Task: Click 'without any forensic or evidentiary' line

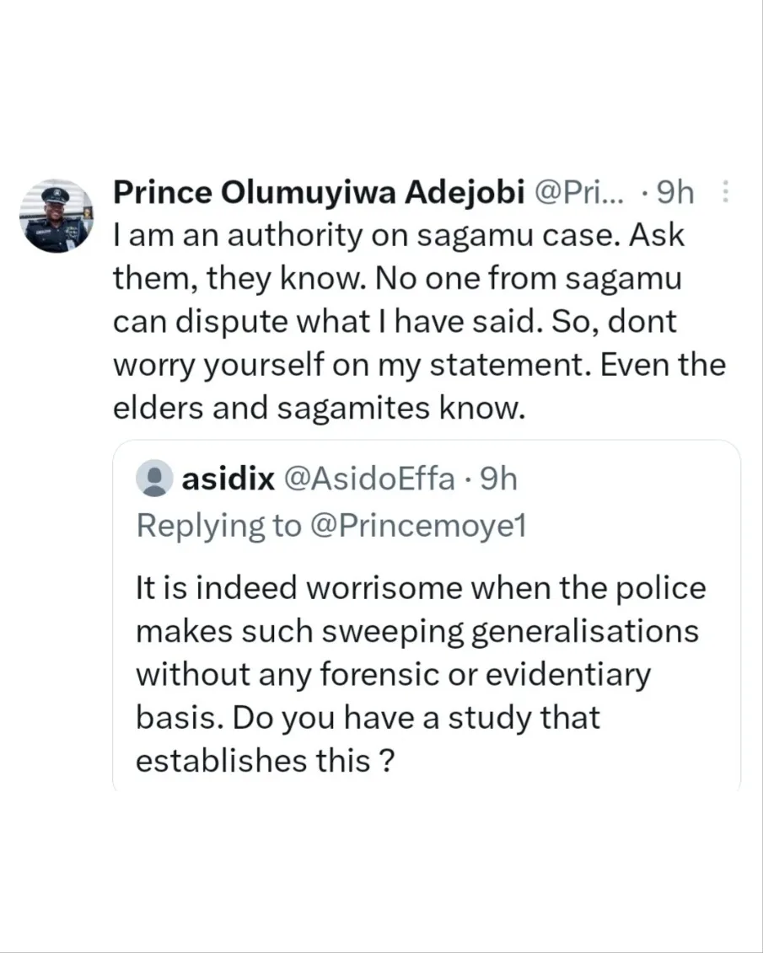Action: pyautogui.click(x=393, y=674)
